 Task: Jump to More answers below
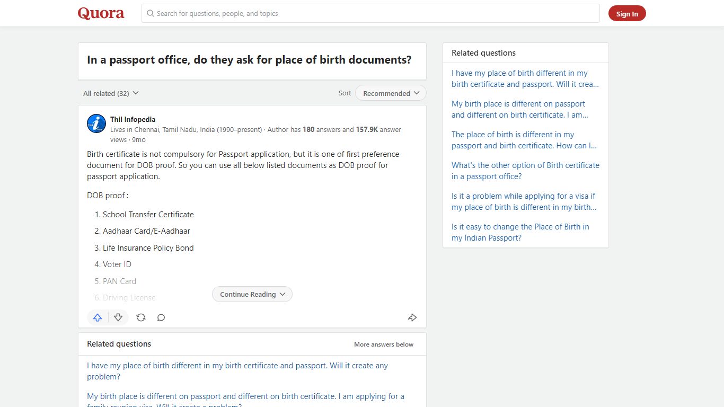pyautogui.click(x=384, y=344)
